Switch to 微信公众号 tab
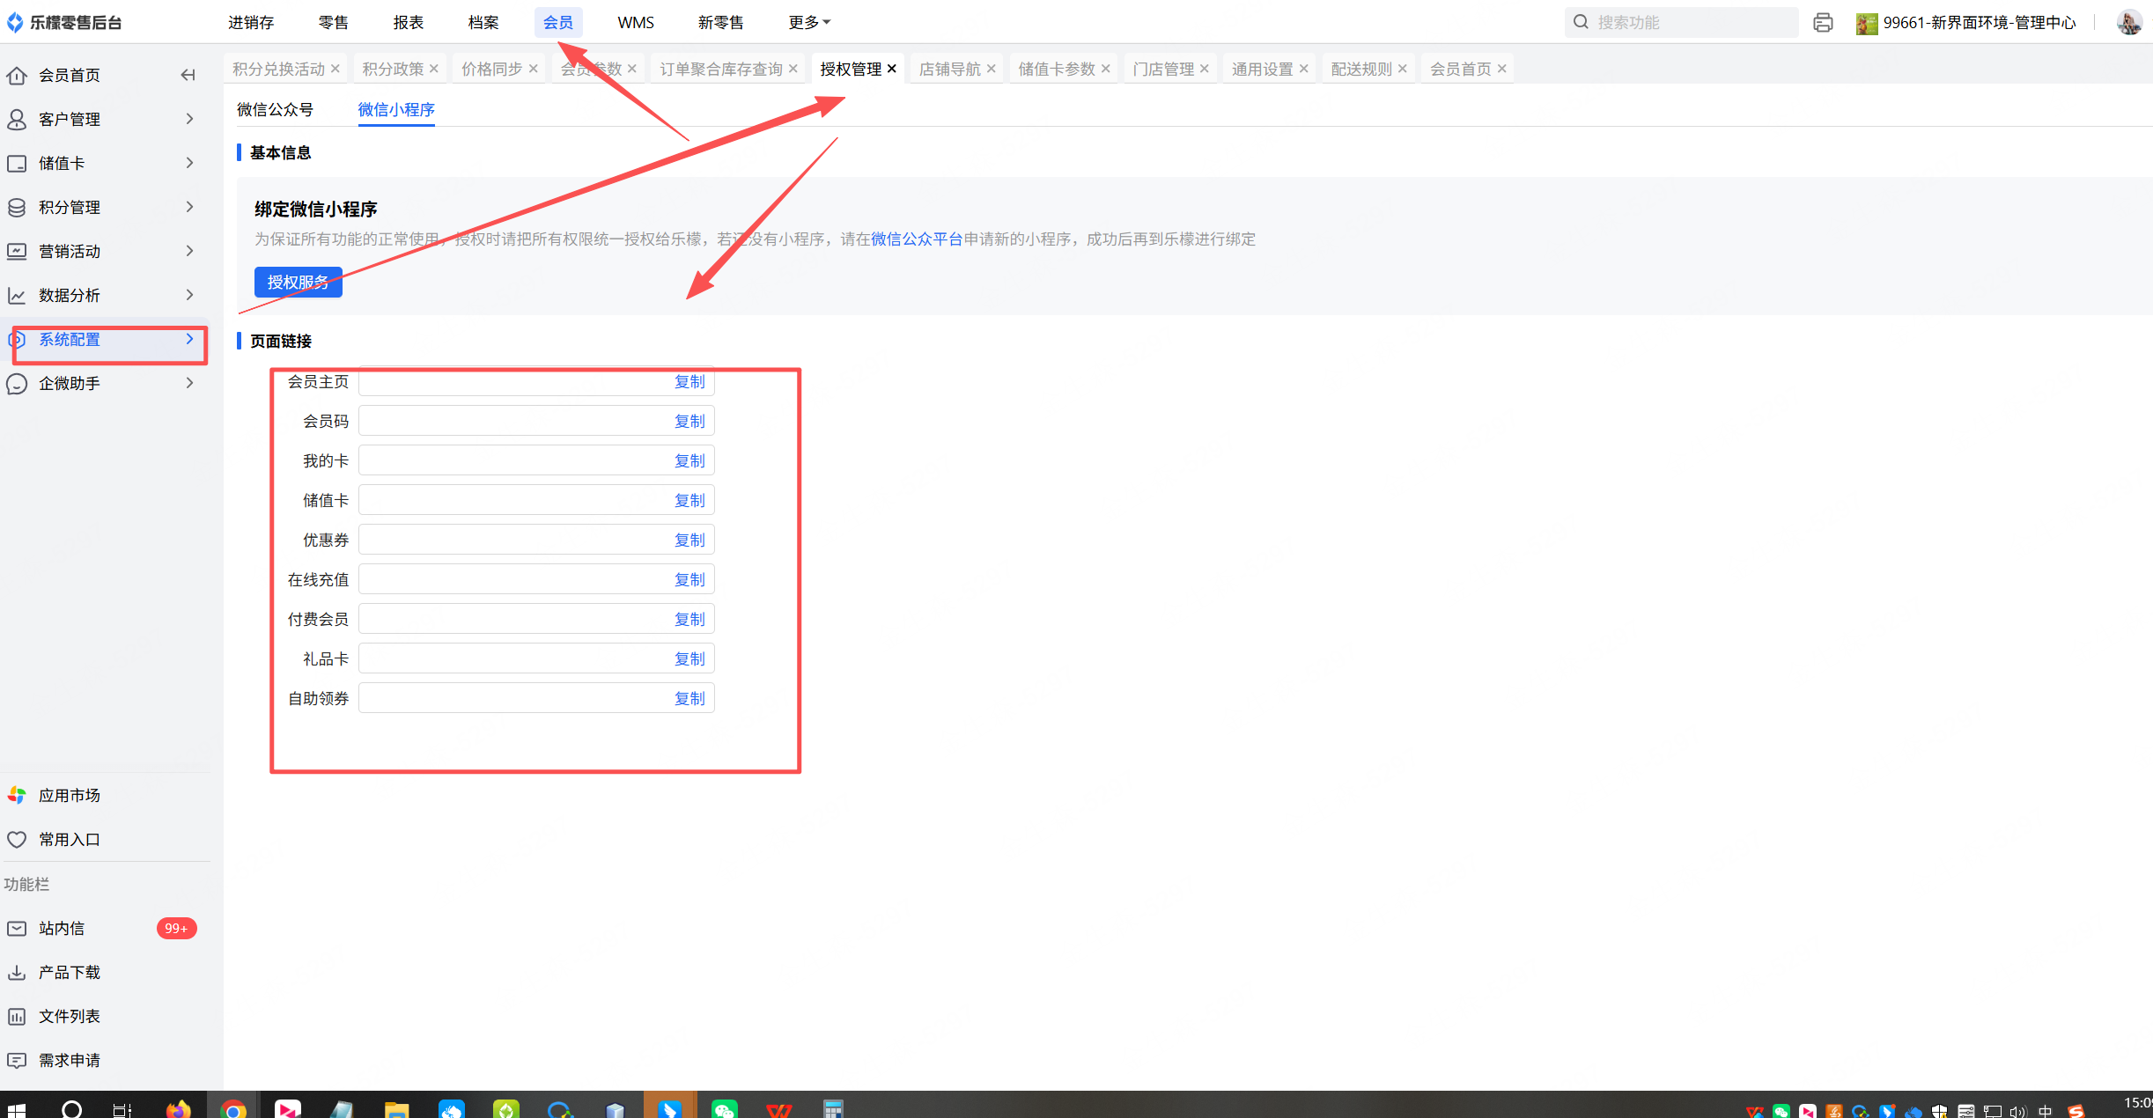Viewport: 2153px width, 1118px height. point(275,109)
